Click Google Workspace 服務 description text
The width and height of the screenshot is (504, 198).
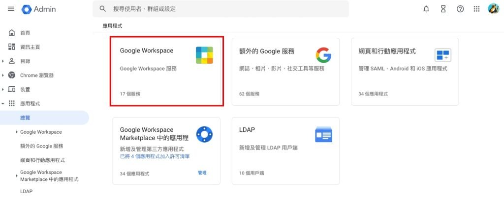[x=148, y=69]
